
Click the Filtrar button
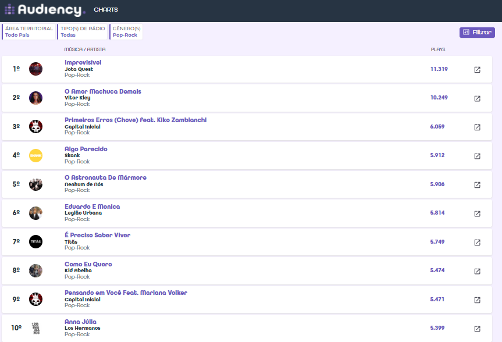click(x=477, y=33)
